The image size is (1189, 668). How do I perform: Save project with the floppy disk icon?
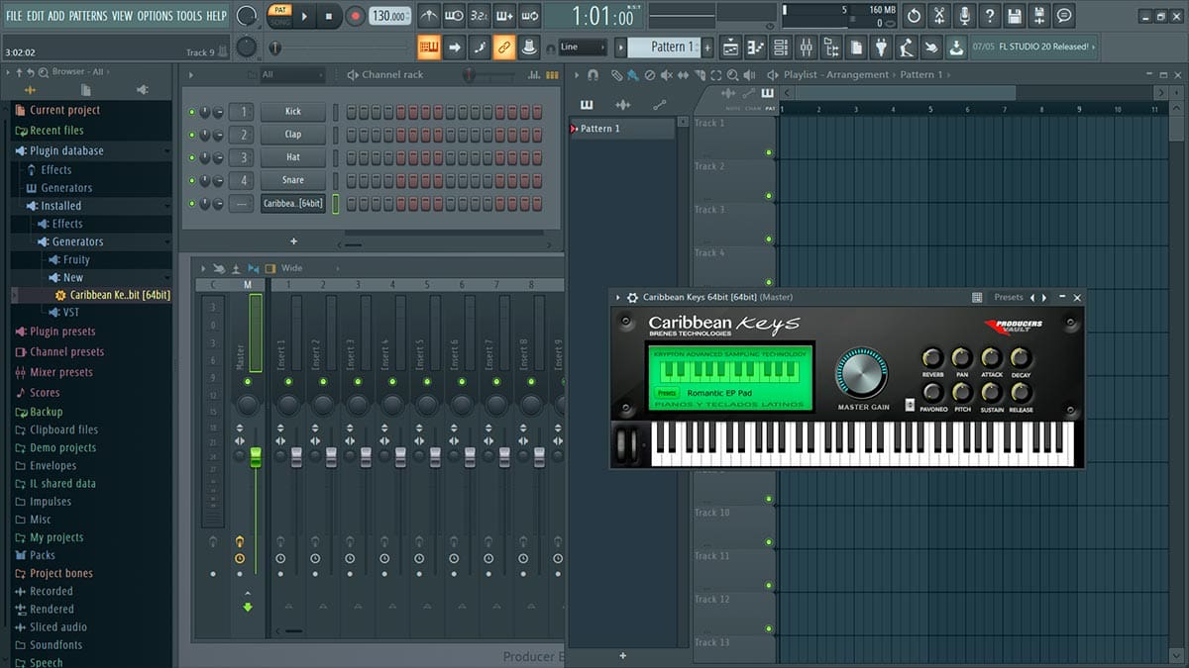pyautogui.click(x=1014, y=16)
